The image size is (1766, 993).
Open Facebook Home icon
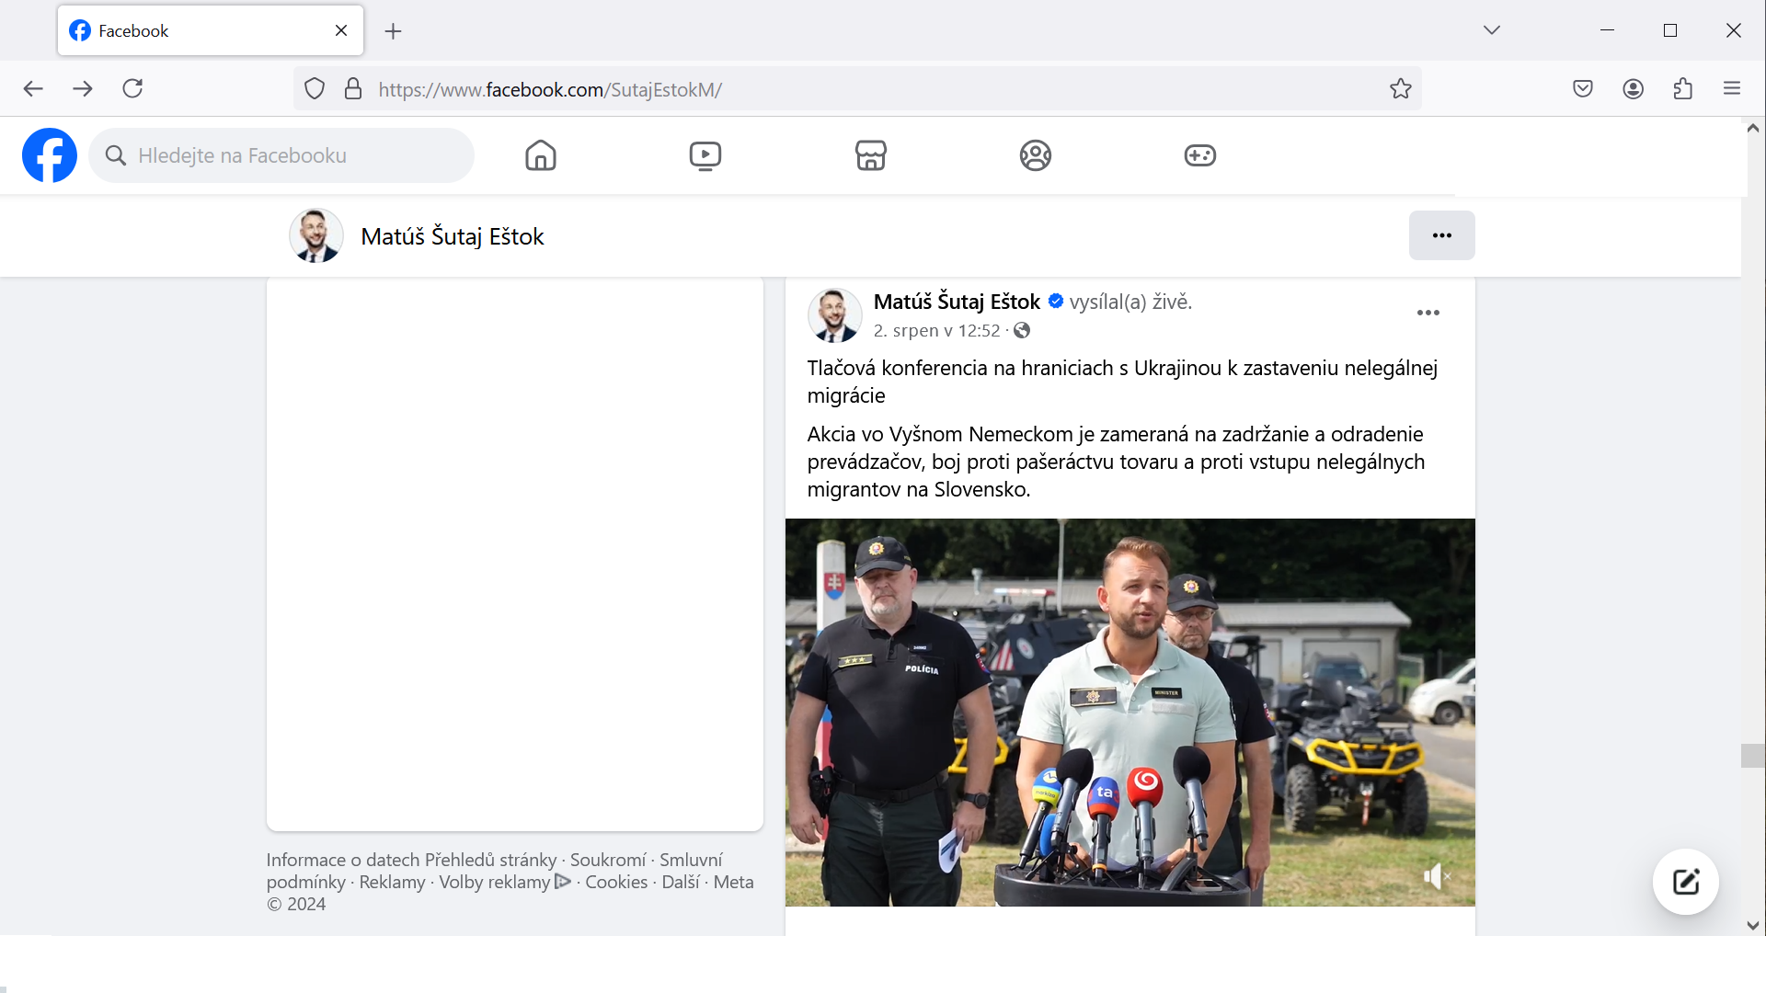click(x=541, y=155)
